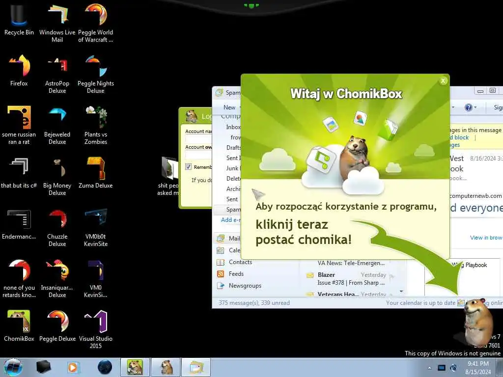Switch to hamster login window taskbar button
Viewport: 503px width, 377px height.
pos(166,367)
